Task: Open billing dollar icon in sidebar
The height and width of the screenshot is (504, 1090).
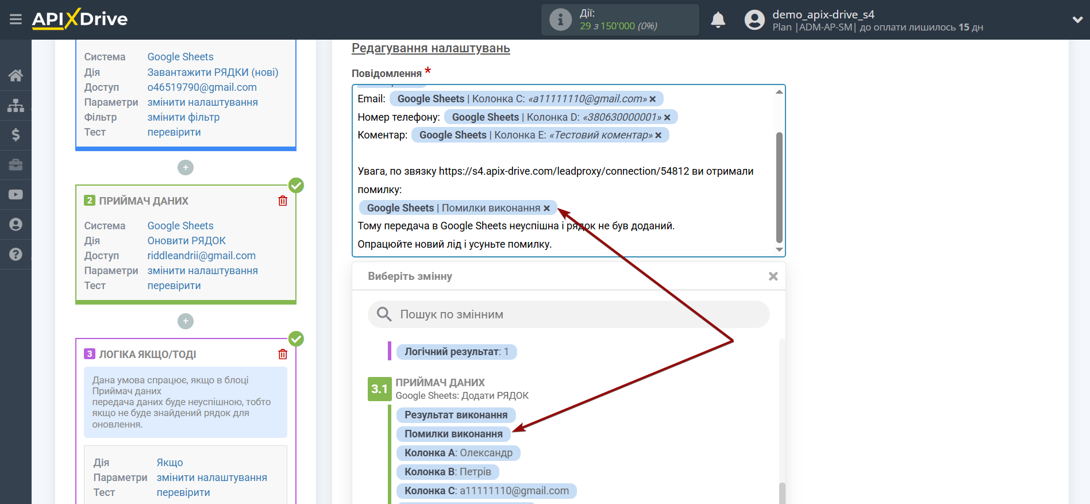Action: [16, 135]
